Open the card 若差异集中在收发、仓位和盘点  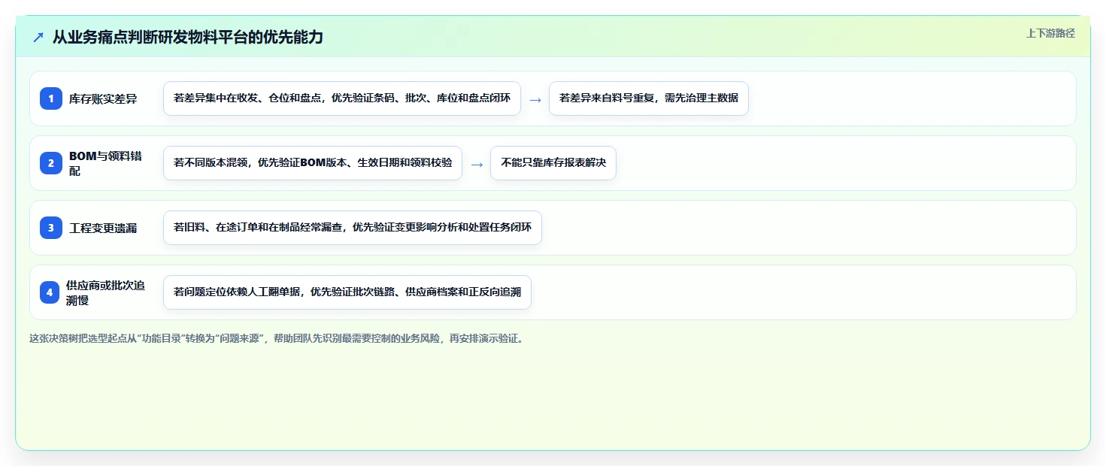[x=342, y=98]
